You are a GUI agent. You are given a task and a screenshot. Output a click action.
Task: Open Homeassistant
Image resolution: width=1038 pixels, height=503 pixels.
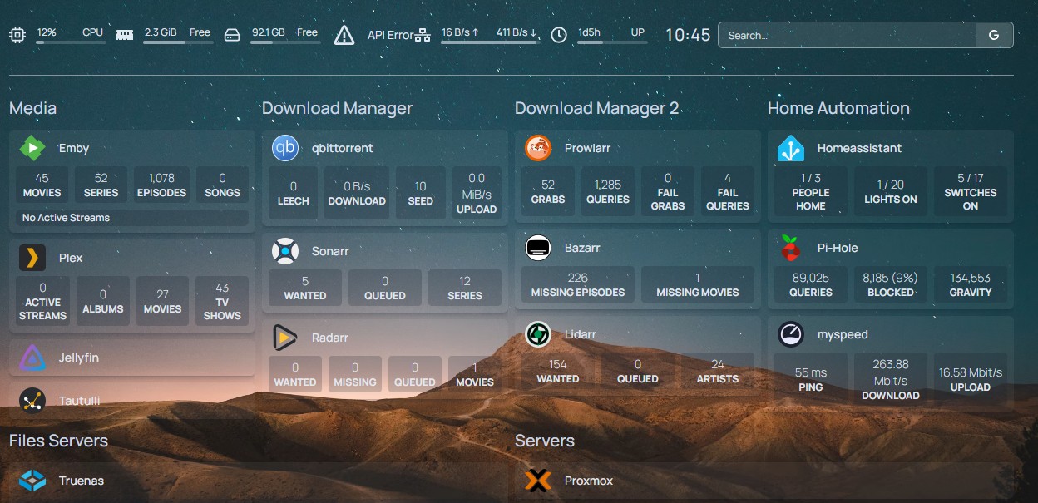[860, 148]
